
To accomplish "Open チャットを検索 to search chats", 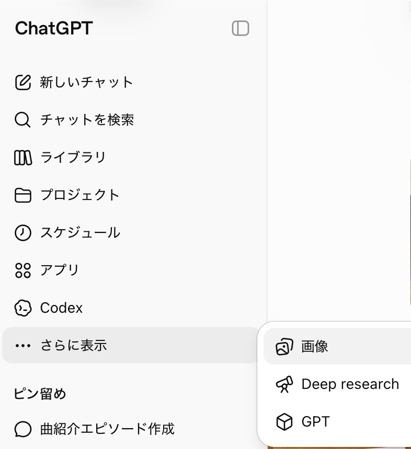I will (131, 120).
